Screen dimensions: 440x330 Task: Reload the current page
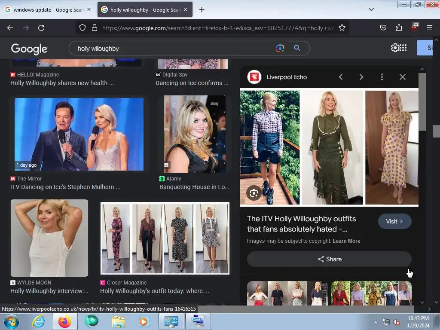(41, 28)
